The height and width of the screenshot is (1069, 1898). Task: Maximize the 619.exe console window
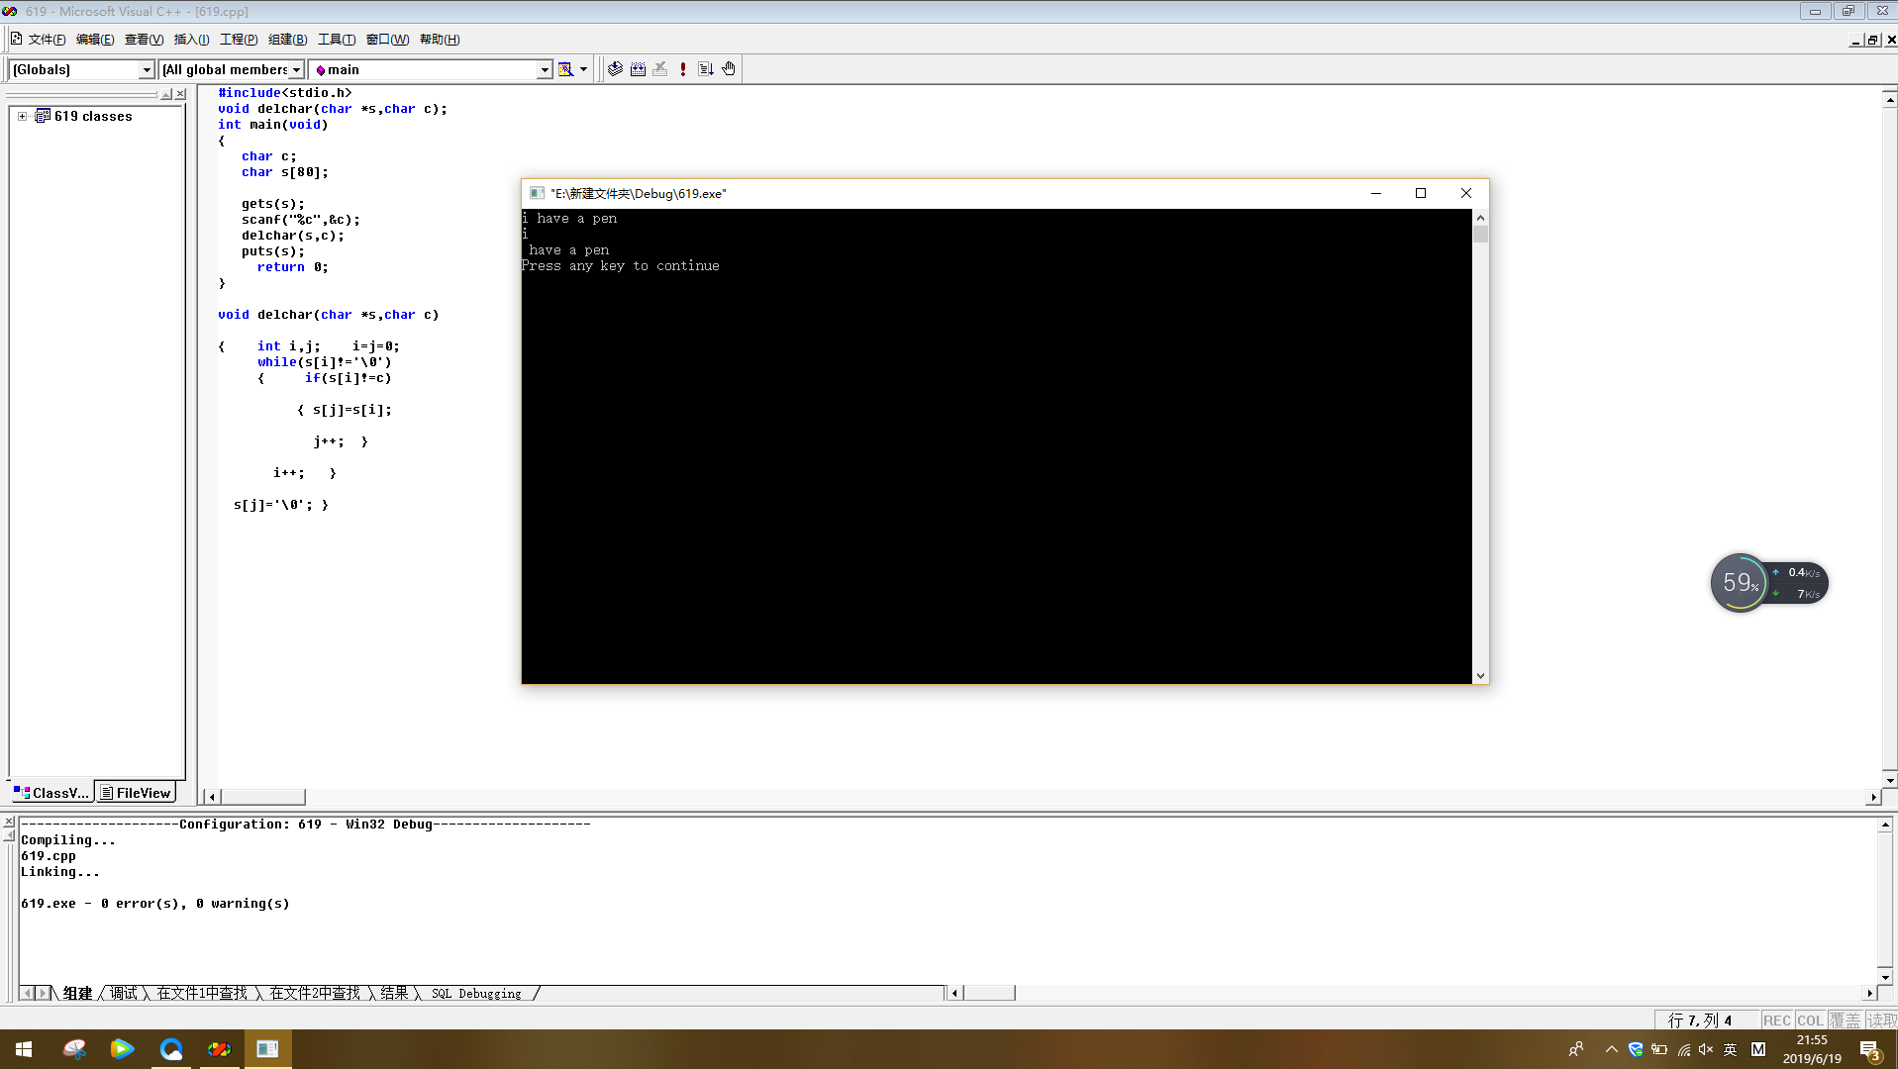[x=1421, y=193]
